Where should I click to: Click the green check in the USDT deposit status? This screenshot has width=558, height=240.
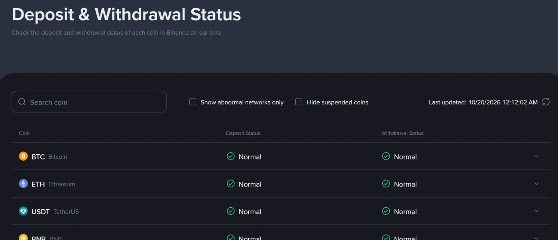point(230,211)
